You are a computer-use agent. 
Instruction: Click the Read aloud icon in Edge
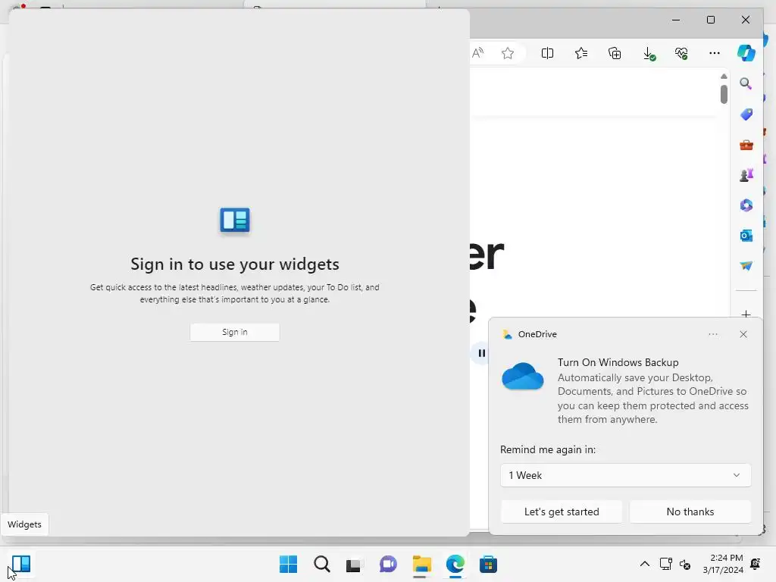477,53
